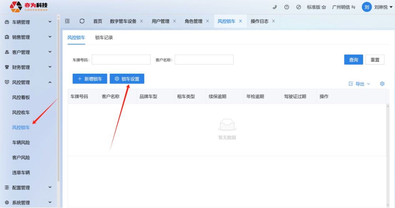Screen dimensions: 395x208
Task: Focus the 车牌号码 input field
Action: 121,59
